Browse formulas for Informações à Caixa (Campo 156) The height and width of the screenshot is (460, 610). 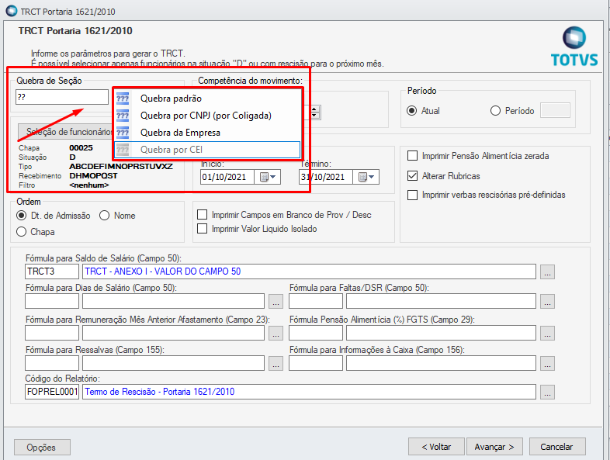[x=547, y=364]
